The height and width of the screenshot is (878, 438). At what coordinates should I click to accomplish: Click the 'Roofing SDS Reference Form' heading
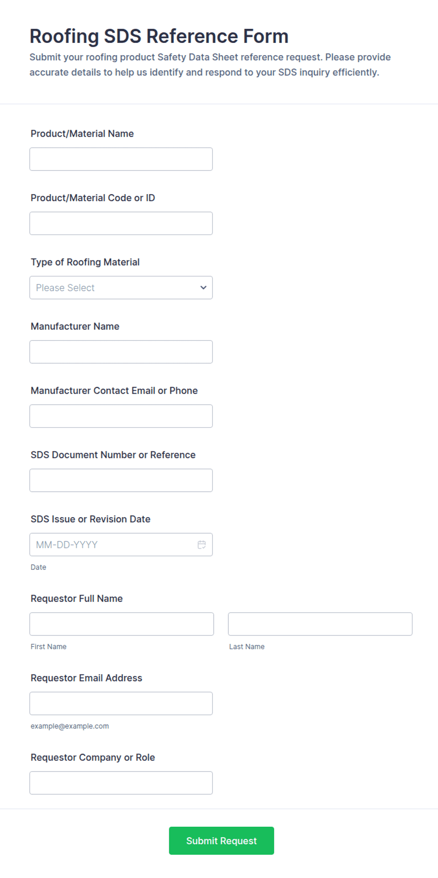(x=159, y=36)
